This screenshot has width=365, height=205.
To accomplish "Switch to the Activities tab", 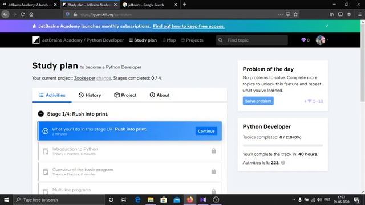I will tap(52, 95).
